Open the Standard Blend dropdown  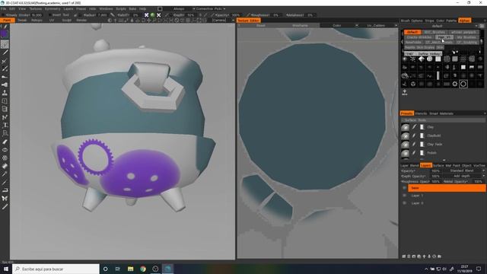click(x=463, y=170)
